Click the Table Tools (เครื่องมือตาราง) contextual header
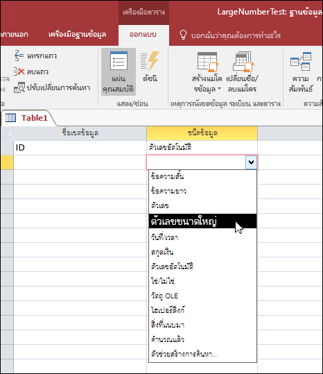The height and width of the screenshot is (374, 323). point(143,12)
